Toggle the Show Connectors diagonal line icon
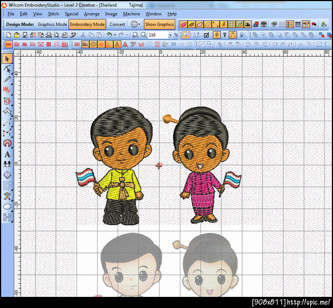This screenshot has height=308, width=333. (x=215, y=24)
